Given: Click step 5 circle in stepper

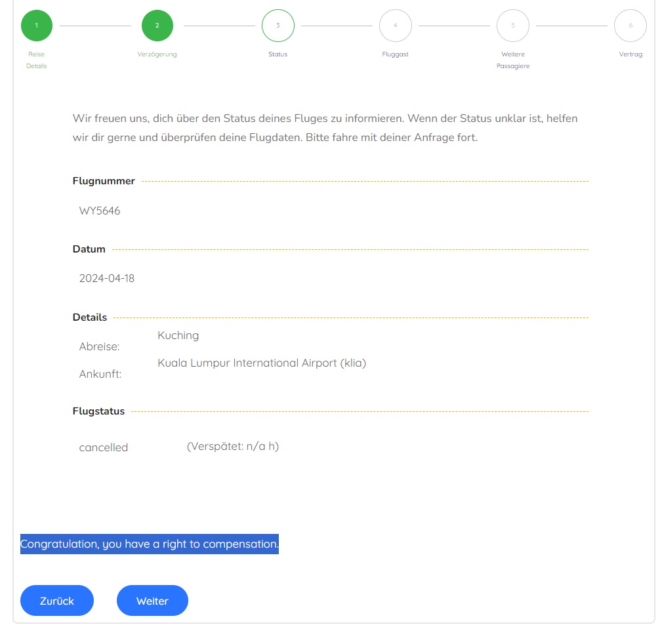Looking at the screenshot, I should coord(513,26).
